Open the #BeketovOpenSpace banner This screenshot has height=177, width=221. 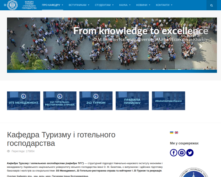168,101
